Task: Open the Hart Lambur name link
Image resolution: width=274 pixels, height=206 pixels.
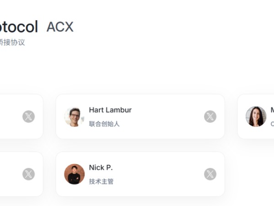Action: tap(110, 110)
